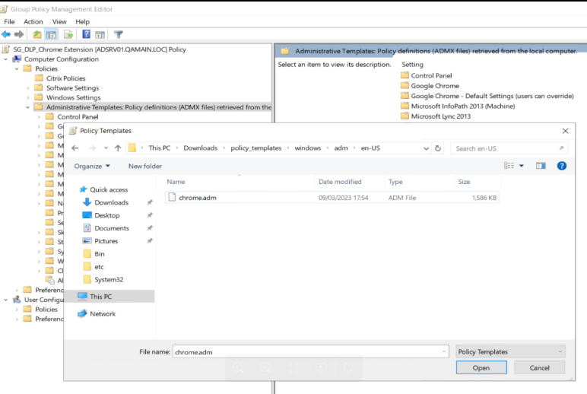Select Downloads in Quick access
The width and height of the screenshot is (587, 394).
pyautogui.click(x=111, y=202)
